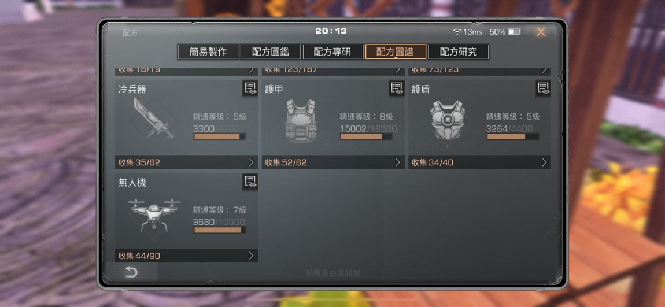
Task: Close the recipe panel with X
Action: click(541, 32)
